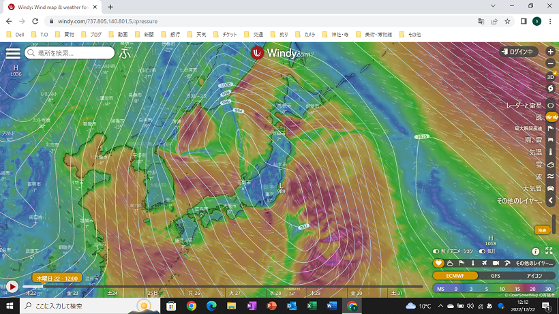Toggle the 気圧 pressure isolines switch

click(x=482, y=251)
